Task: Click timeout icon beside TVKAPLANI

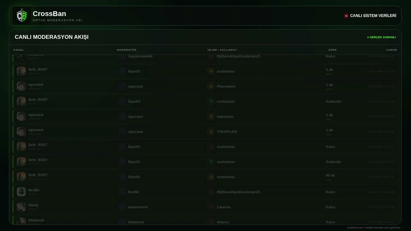Action: (211, 132)
